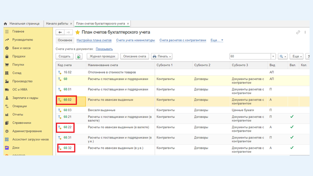
Task: Open the Настройка плана счетов link
Action: pyautogui.click(x=94, y=40)
